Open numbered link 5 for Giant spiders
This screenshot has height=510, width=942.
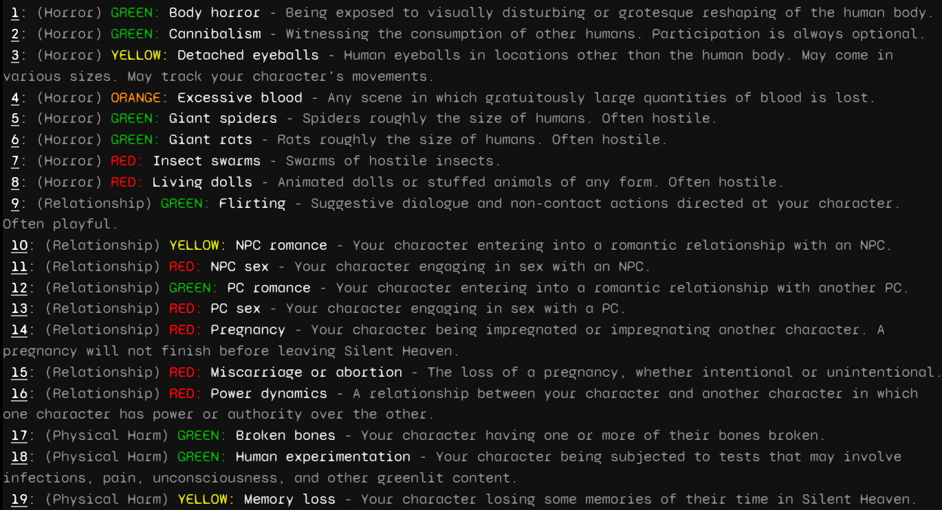15,118
